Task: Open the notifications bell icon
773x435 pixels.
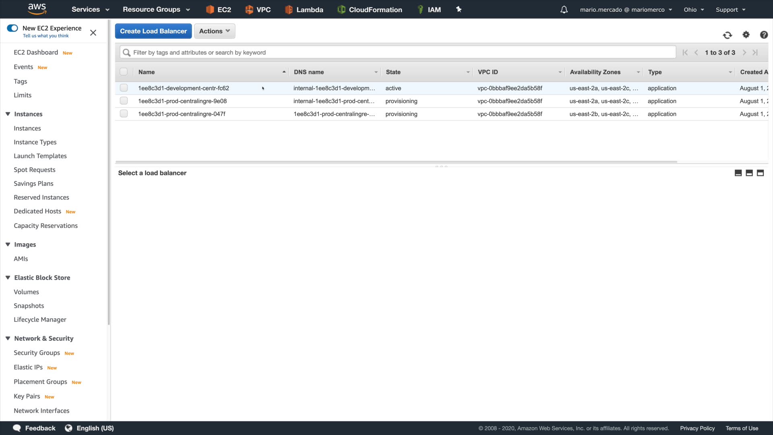Action: click(x=564, y=10)
